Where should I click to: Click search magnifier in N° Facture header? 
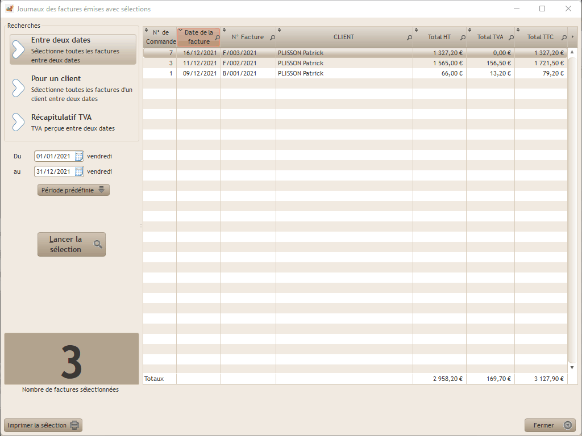[272, 37]
